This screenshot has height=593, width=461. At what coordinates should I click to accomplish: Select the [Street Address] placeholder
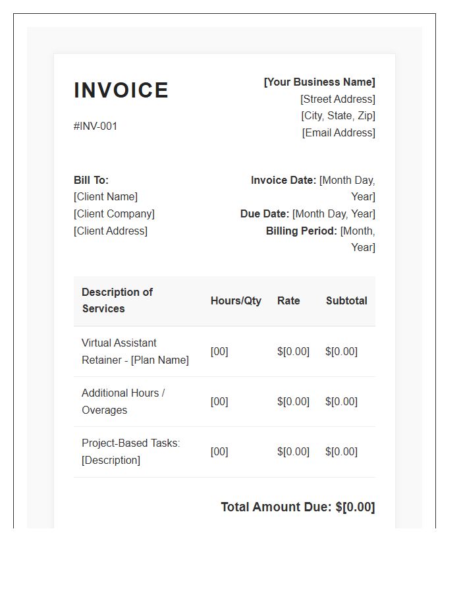(x=338, y=99)
